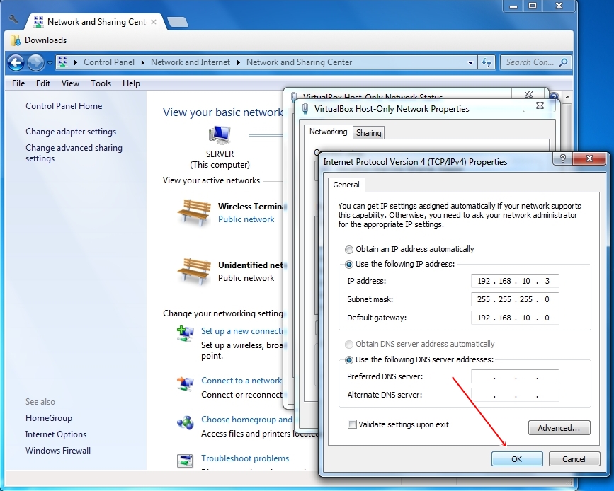Click the Connect to a network icon
Image resolution: width=614 pixels, height=491 pixels.
[x=186, y=383]
